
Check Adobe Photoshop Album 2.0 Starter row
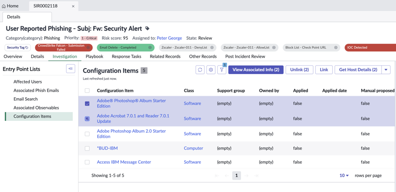click(87, 134)
